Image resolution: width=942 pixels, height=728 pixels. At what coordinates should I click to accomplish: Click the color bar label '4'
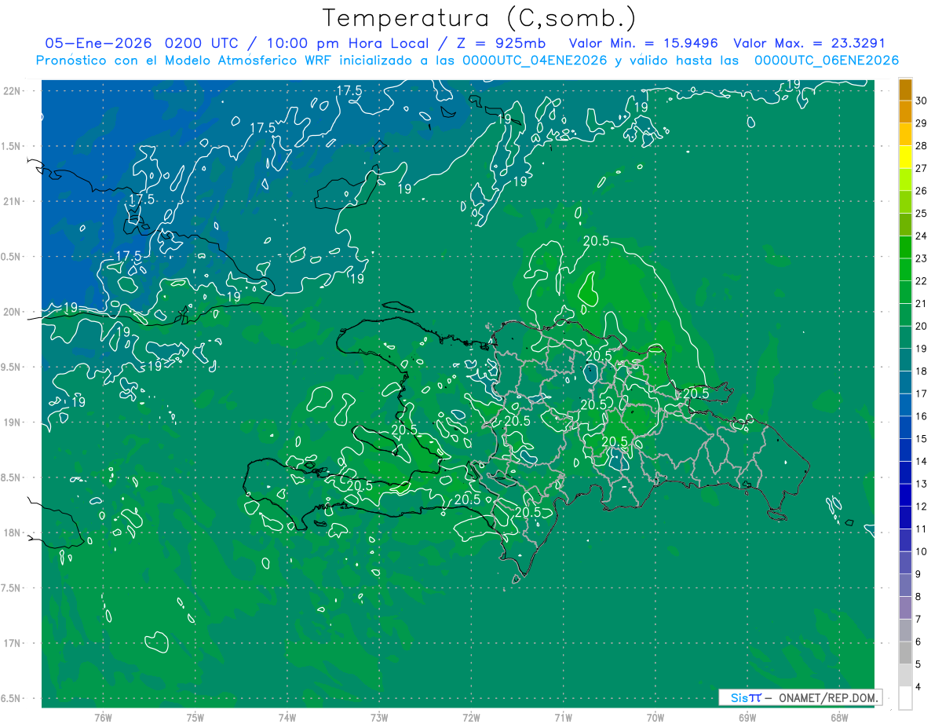(918, 687)
